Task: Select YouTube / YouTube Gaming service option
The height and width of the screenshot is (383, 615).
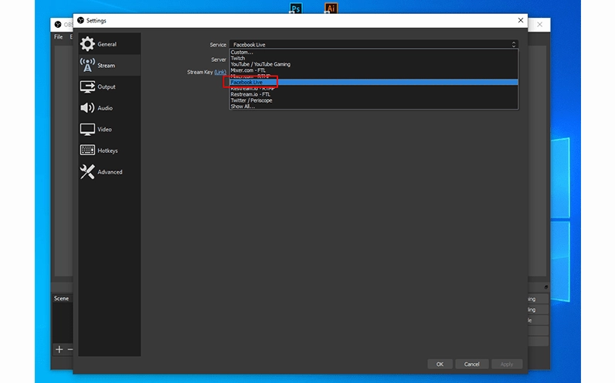Action: (x=260, y=64)
